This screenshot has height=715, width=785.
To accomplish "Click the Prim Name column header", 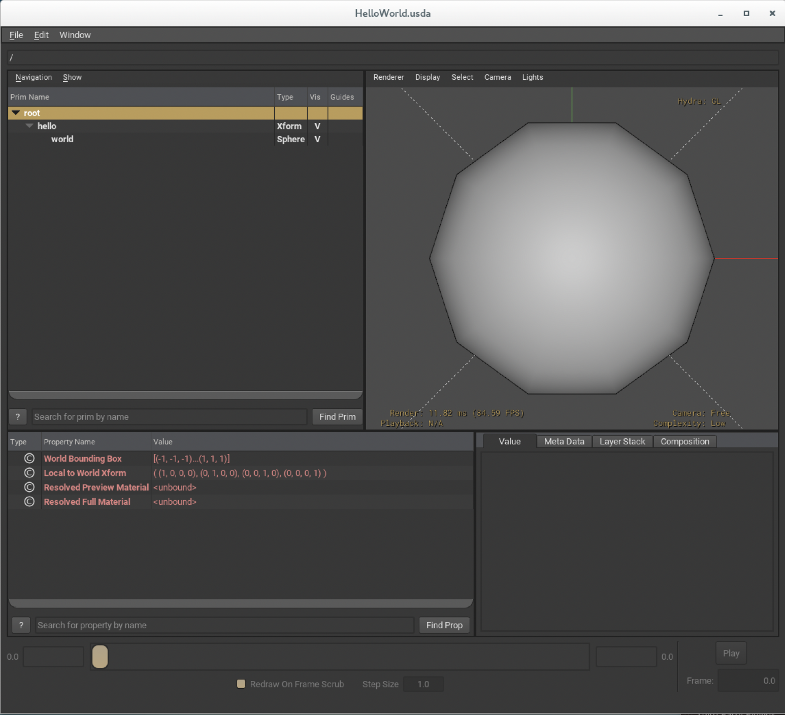I will (x=141, y=97).
